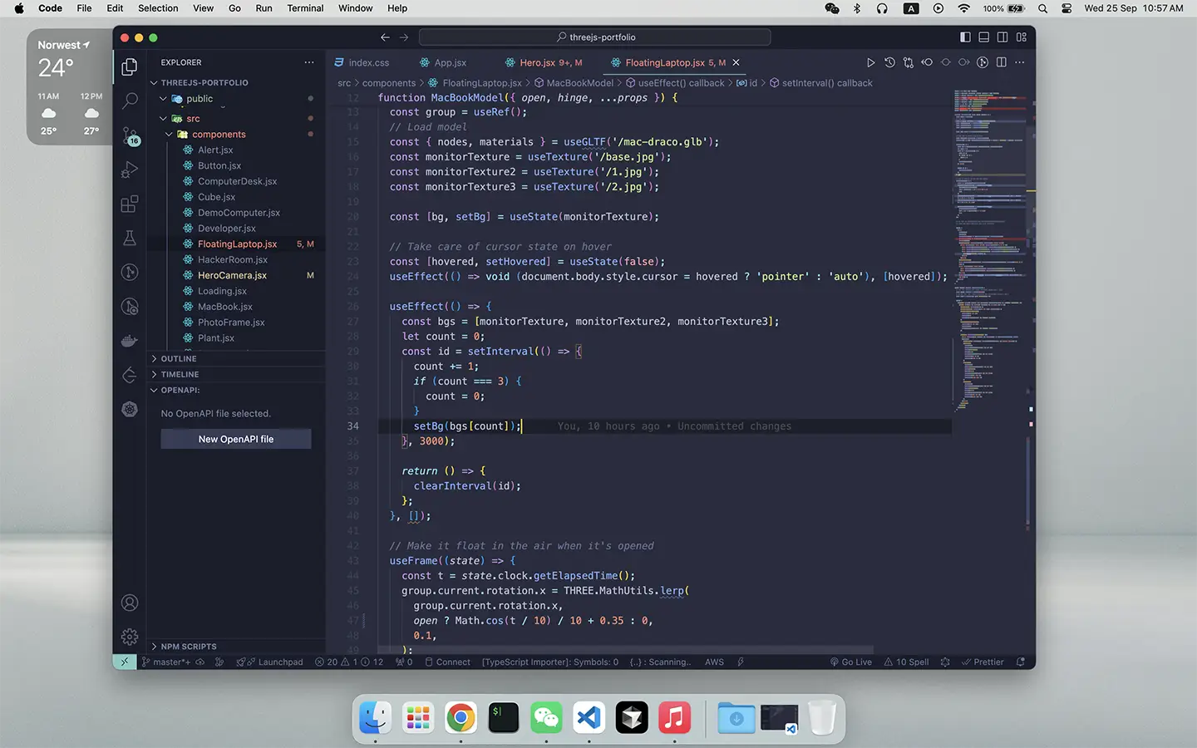This screenshot has width=1197, height=748.
Task: Switch to the Hero.jsx tab
Action: tap(537, 62)
